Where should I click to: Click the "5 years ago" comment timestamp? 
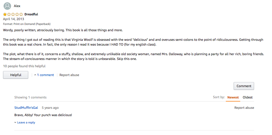[x=50, y=108]
